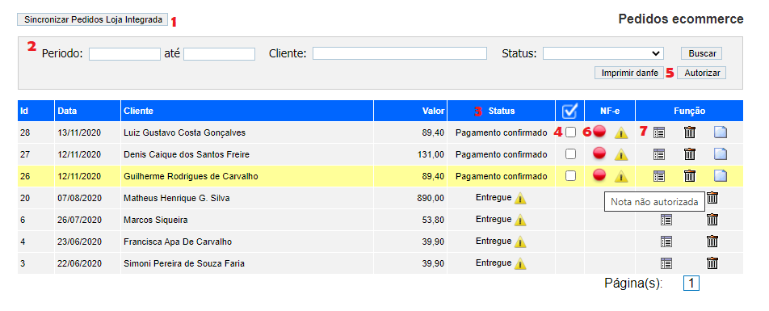Delete order 28 with trash icon
Viewport: 769px width, 311px height.
click(690, 132)
